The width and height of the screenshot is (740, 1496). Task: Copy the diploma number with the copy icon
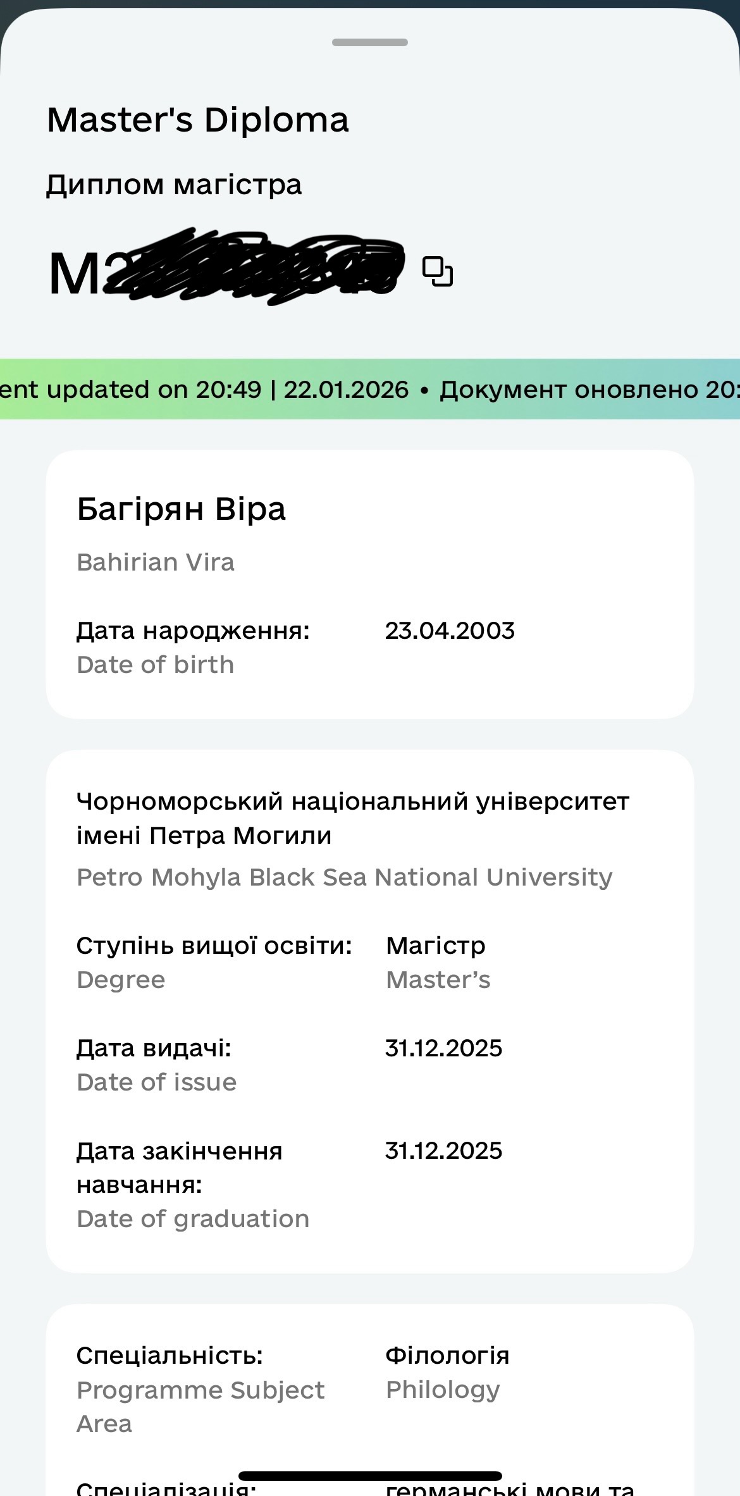[438, 271]
